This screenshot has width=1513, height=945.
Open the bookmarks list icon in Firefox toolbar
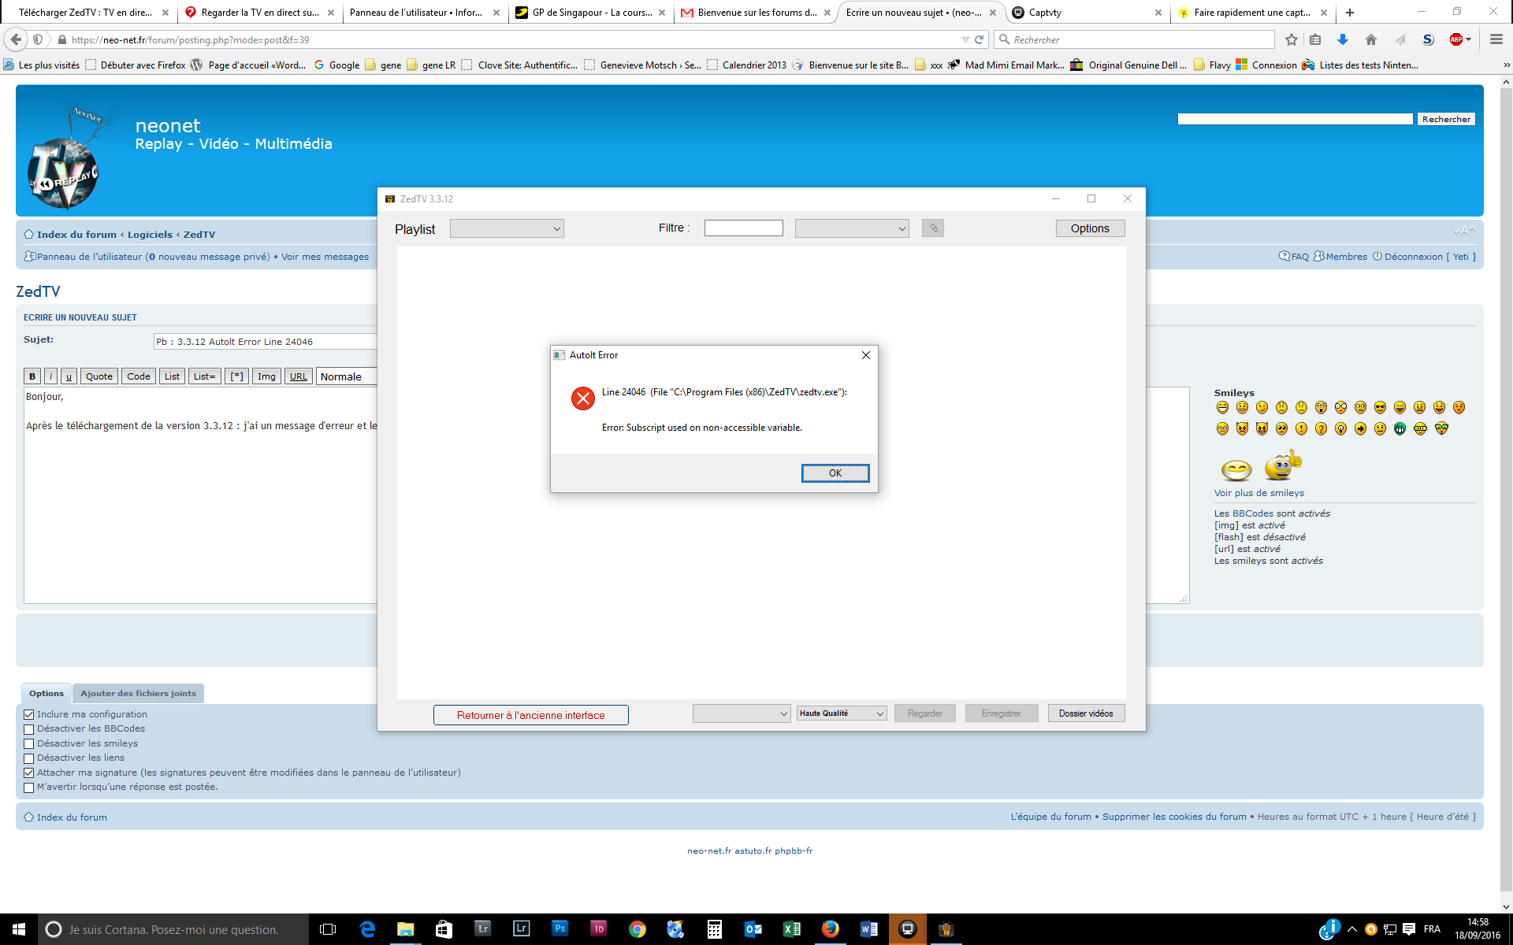[x=1315, y=39]
